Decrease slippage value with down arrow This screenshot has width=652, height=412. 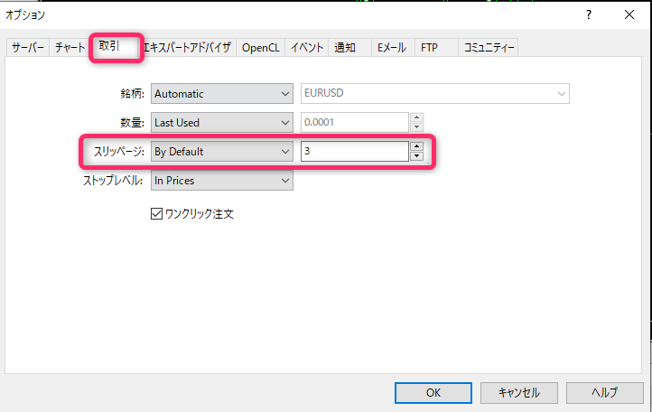(x=416, y=156)
